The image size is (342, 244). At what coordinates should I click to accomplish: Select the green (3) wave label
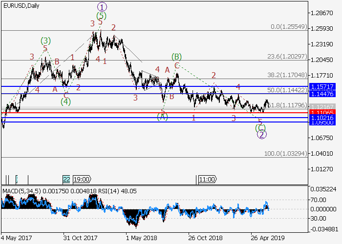click(45, 40)
